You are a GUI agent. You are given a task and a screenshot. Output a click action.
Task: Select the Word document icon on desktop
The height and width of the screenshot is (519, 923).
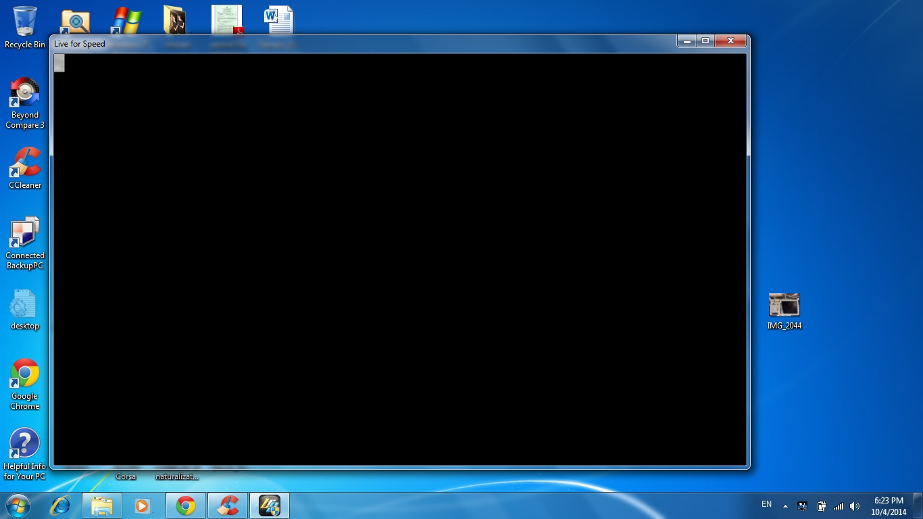[278, 20]
